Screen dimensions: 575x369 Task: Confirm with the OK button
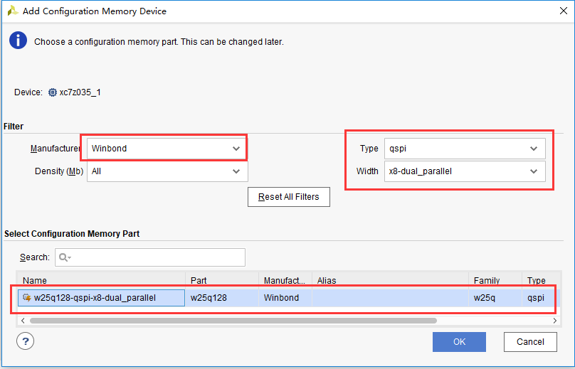coord(459,342)
